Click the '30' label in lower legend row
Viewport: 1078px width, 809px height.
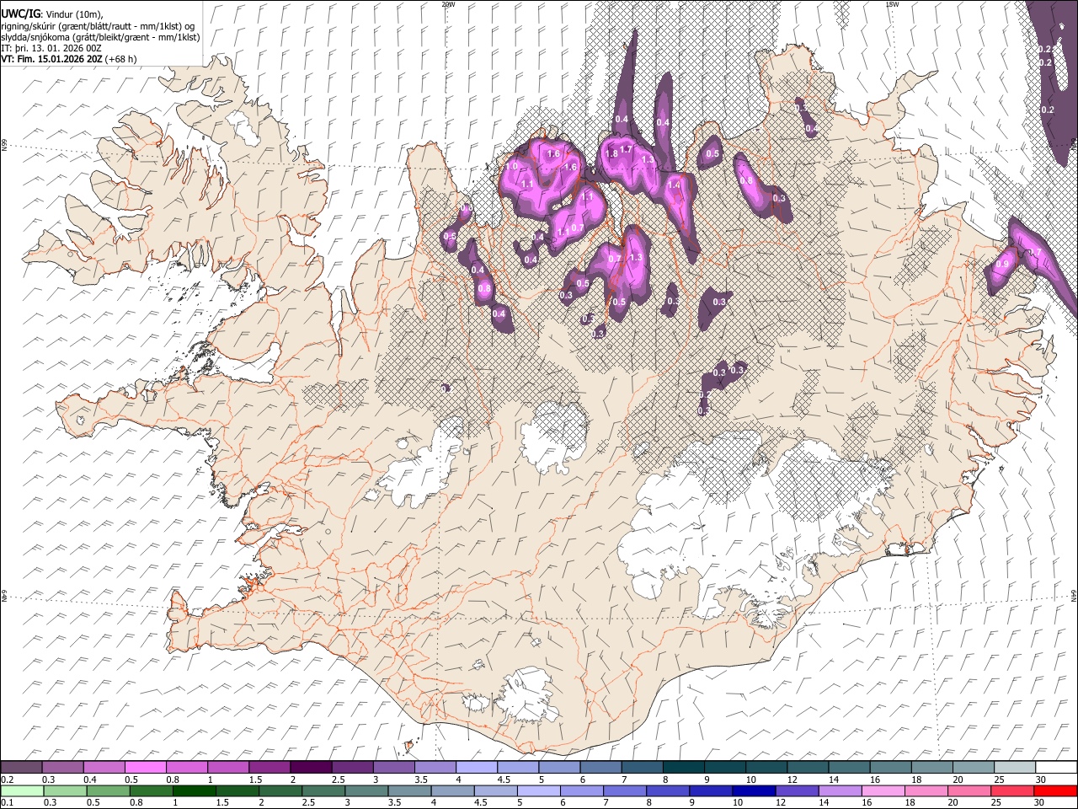point(1038,803)
